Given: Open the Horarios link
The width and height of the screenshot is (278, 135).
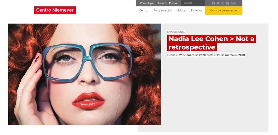Looking at the screenshot, I should tap(161, 3).
